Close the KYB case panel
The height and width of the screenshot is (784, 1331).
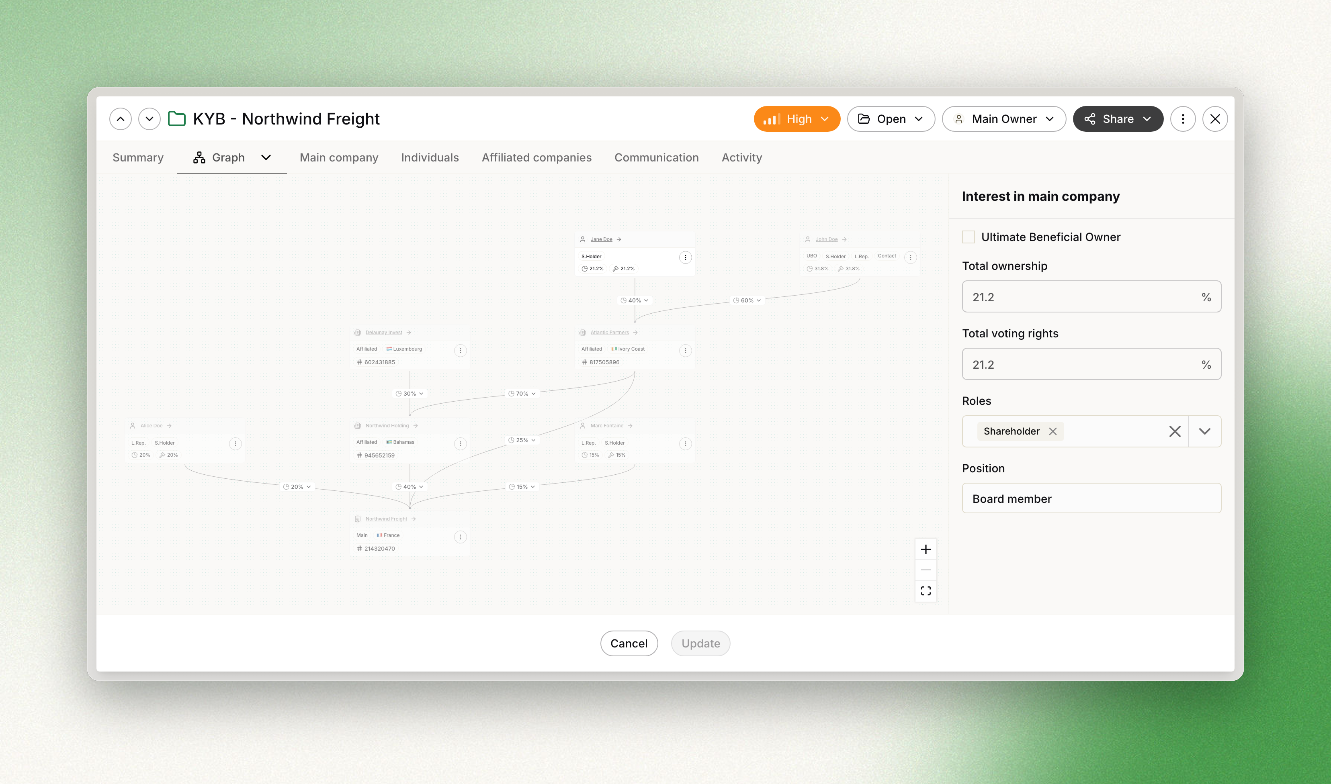click(x=1215, y=119)
